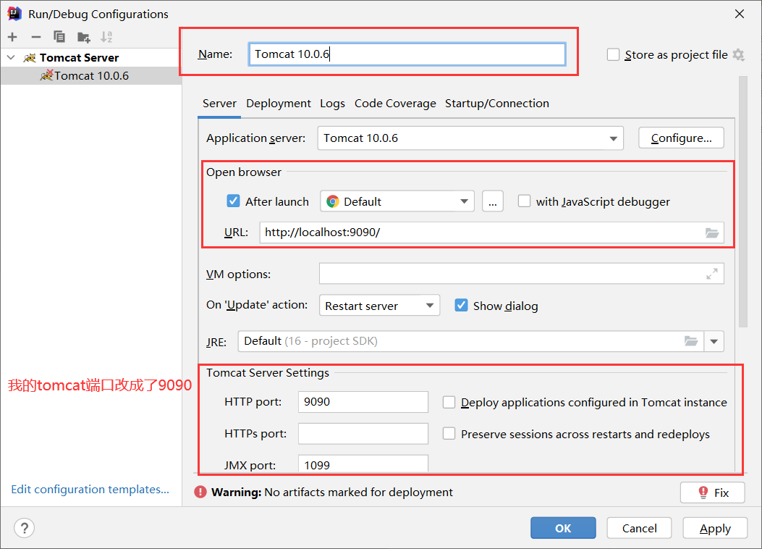Confirm with the OK button
Image resolution: width=762 pixels, height=549 pixels.
pyautogui.click(x=563, y=527)
